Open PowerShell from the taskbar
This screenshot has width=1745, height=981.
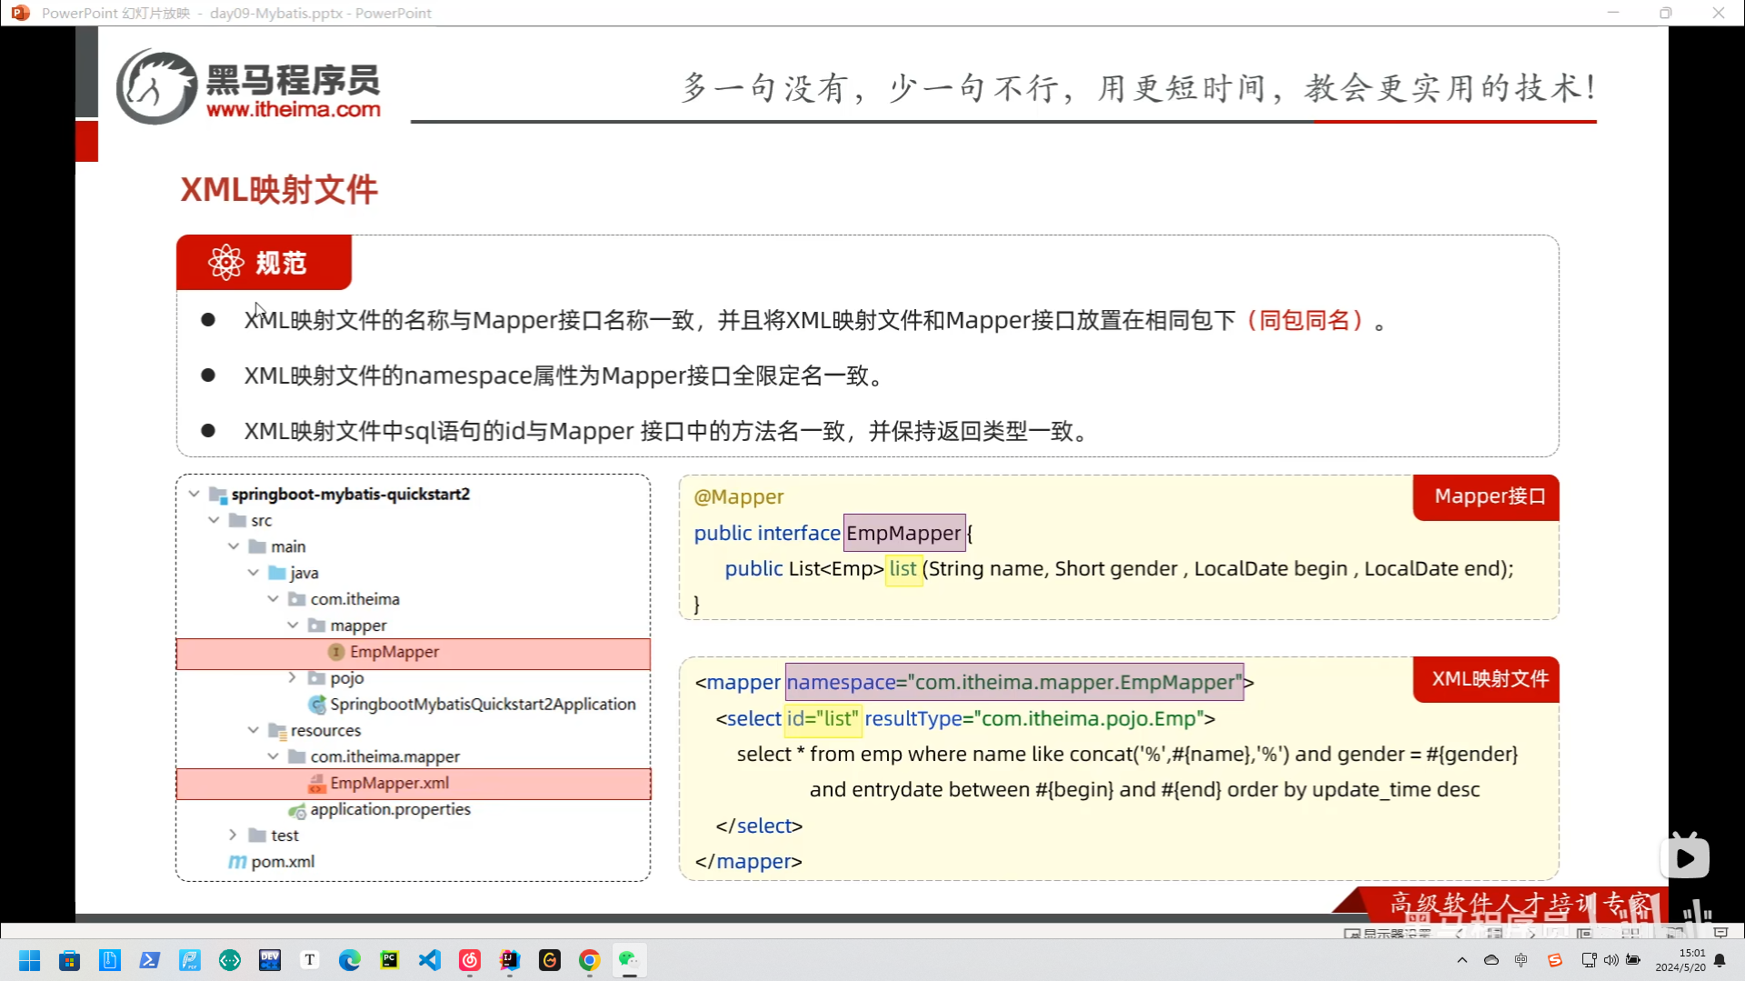coord(150,960)
